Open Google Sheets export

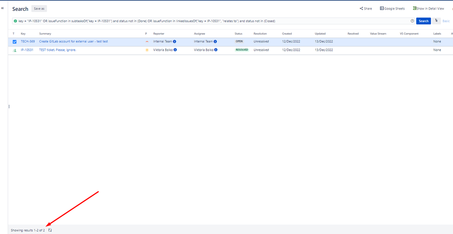click(395, 9)
